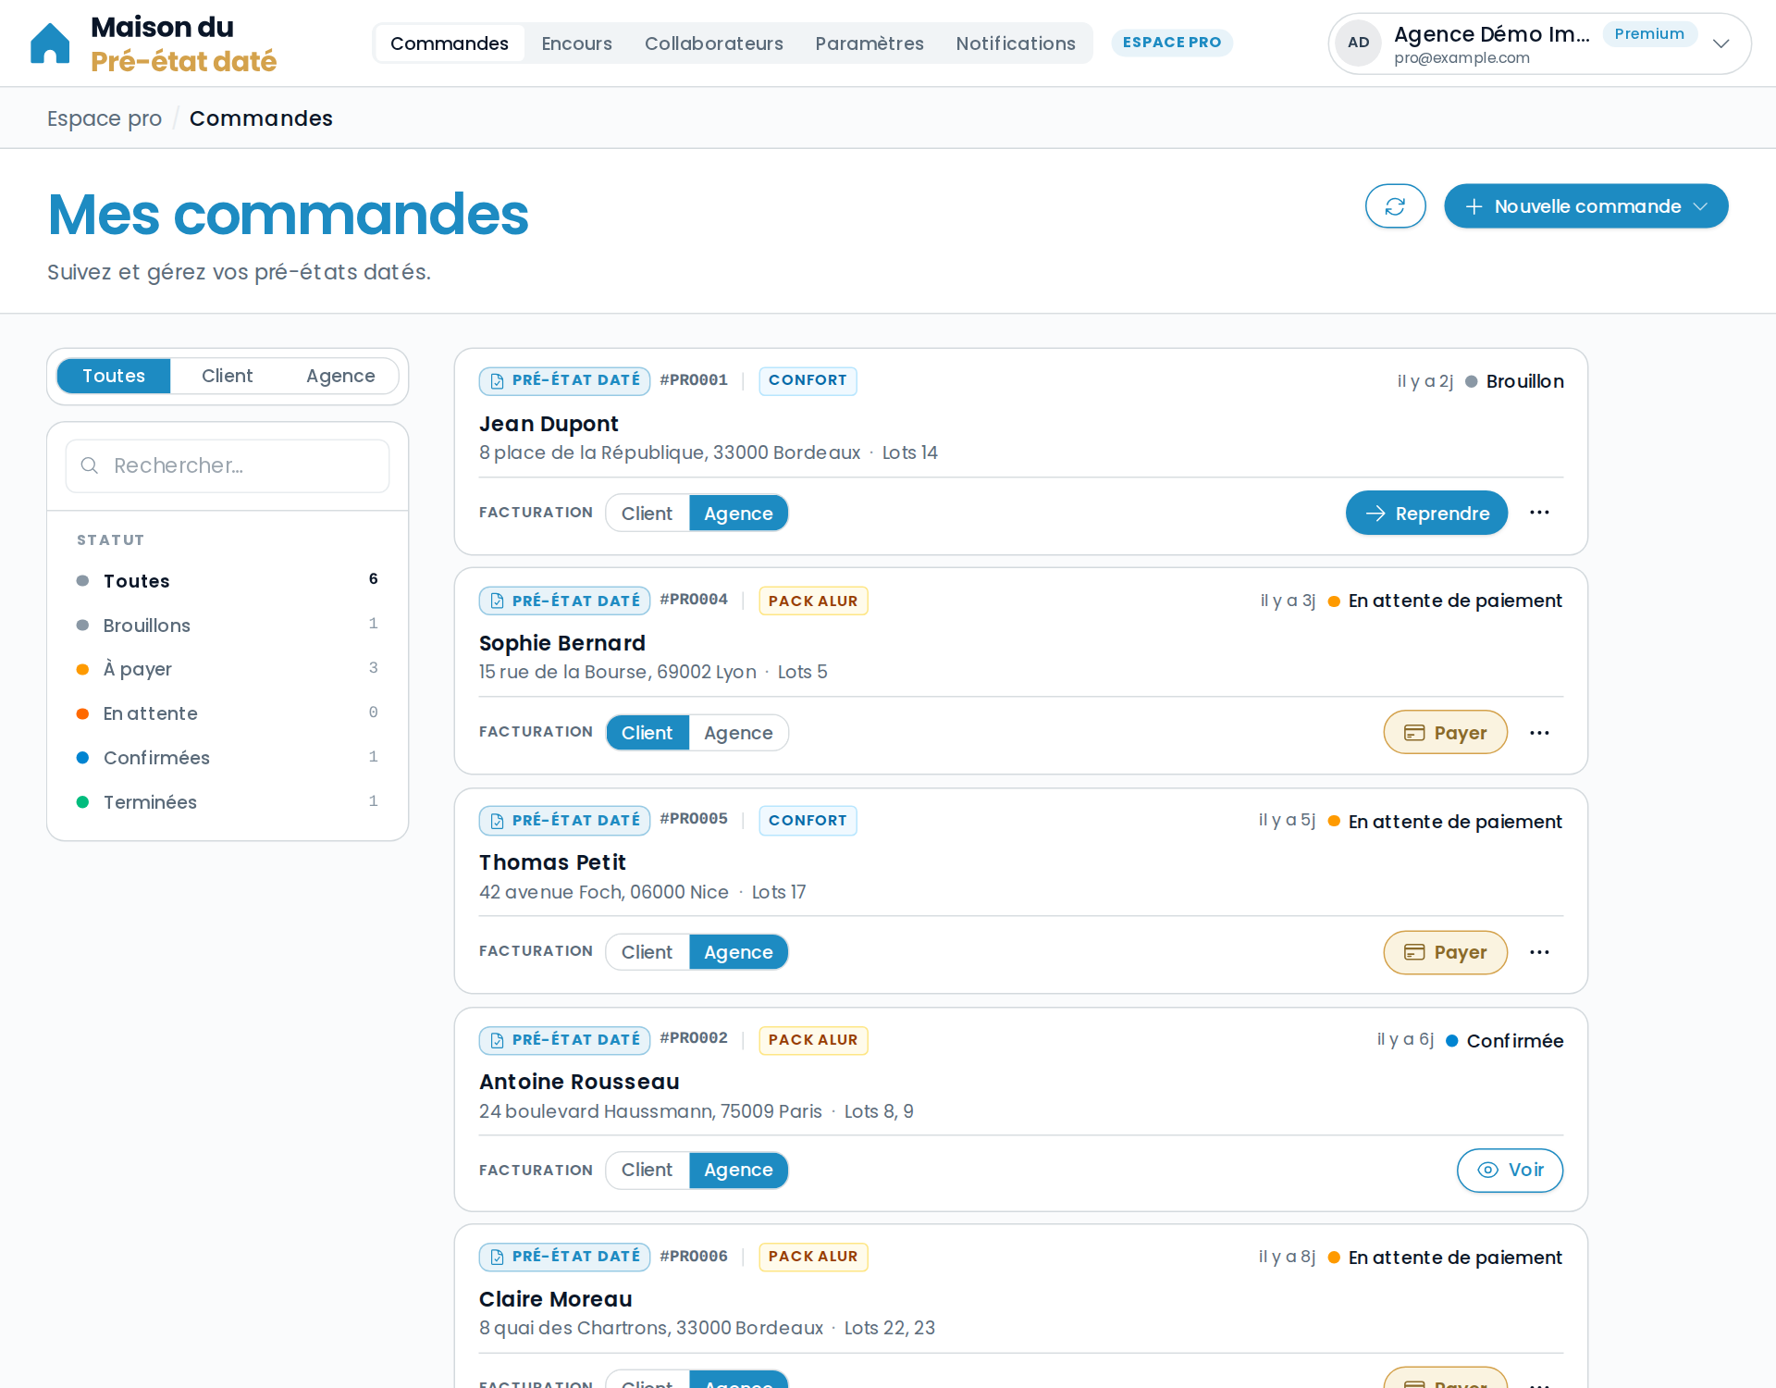The width and height of the screenshot is (1776, 1388).
Task: Open the Jean Dupont order title
Action: (549, 424)
